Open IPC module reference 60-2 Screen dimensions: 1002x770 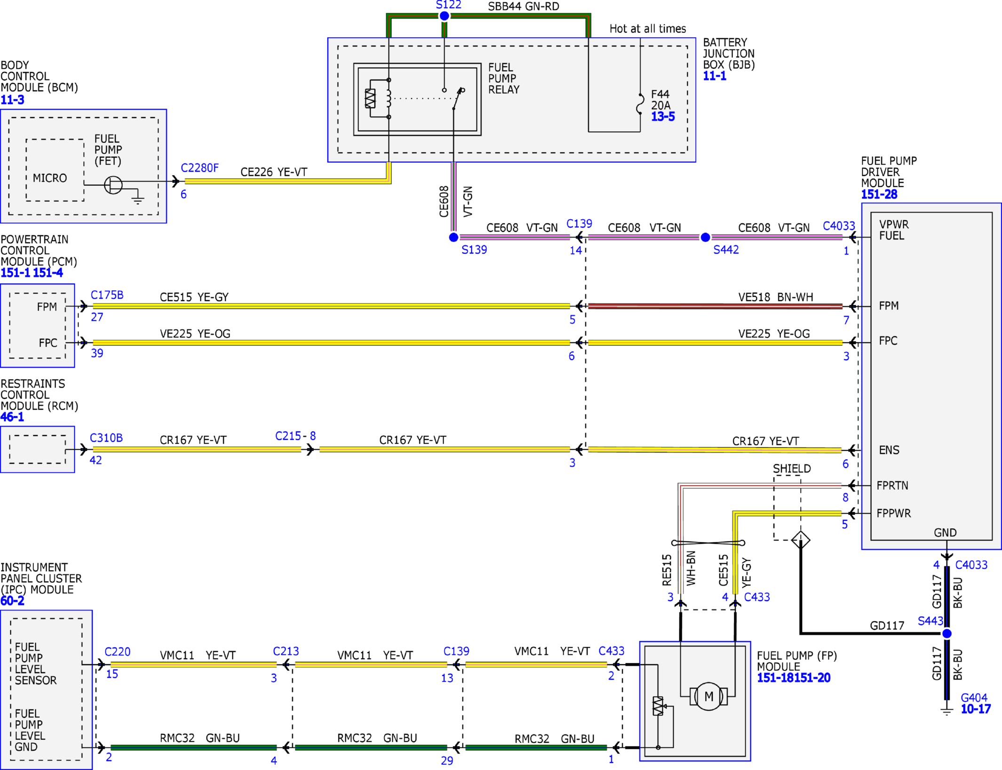pyautogui.click(x=12, y=601)
